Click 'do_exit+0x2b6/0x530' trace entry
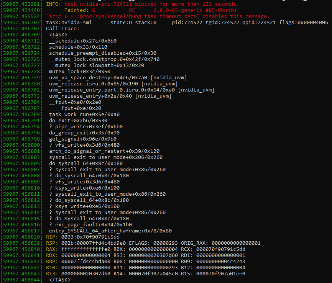Image resolution: width=332 pixels, height=283 pixels. click(x=78, y=121)
